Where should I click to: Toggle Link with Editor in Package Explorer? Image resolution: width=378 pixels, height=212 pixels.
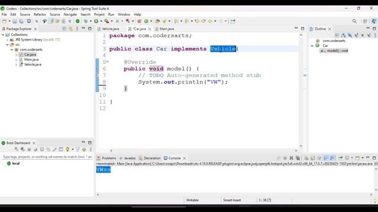(71, 29)
